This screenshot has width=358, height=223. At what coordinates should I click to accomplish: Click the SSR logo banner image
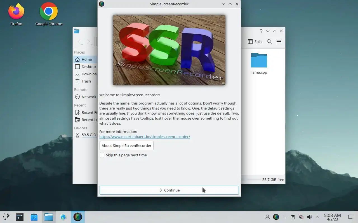tap(169, 50)
